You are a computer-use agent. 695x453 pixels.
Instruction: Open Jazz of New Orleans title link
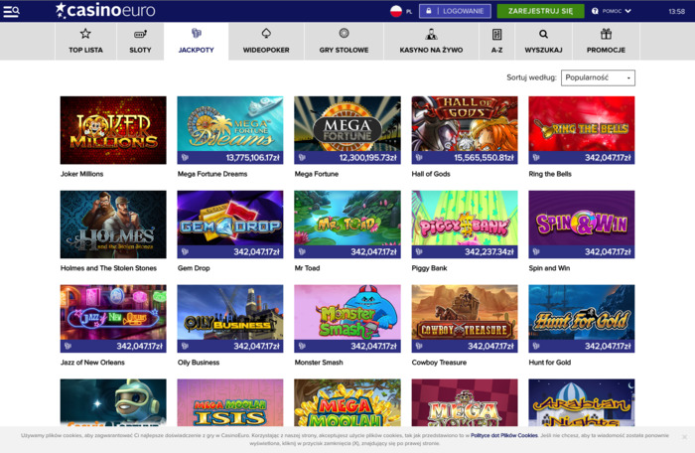click(92, 362)
